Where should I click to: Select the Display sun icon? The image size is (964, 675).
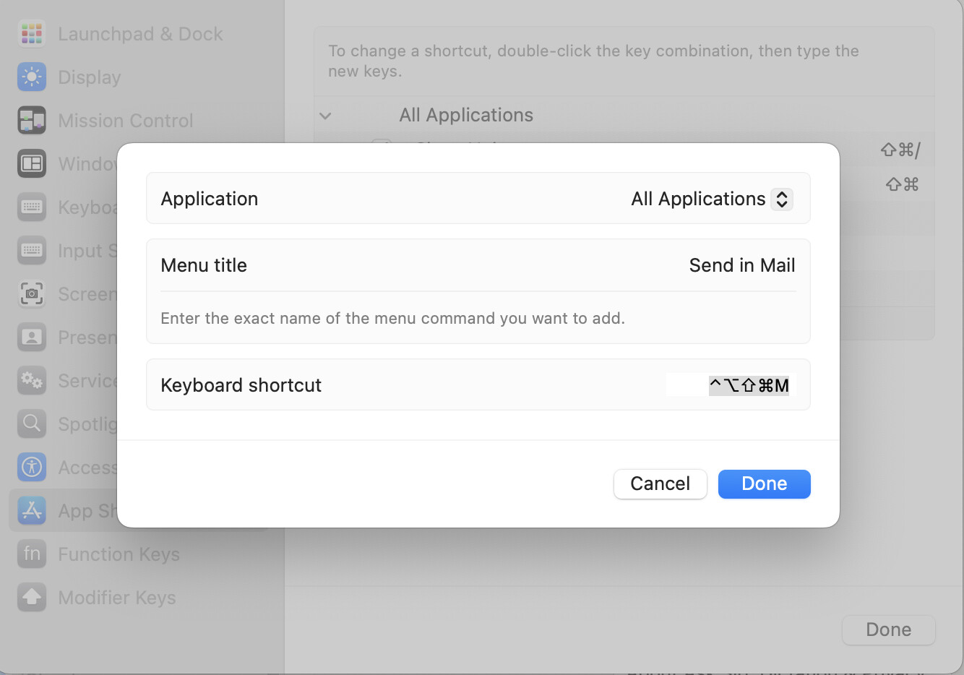(32, 77)
